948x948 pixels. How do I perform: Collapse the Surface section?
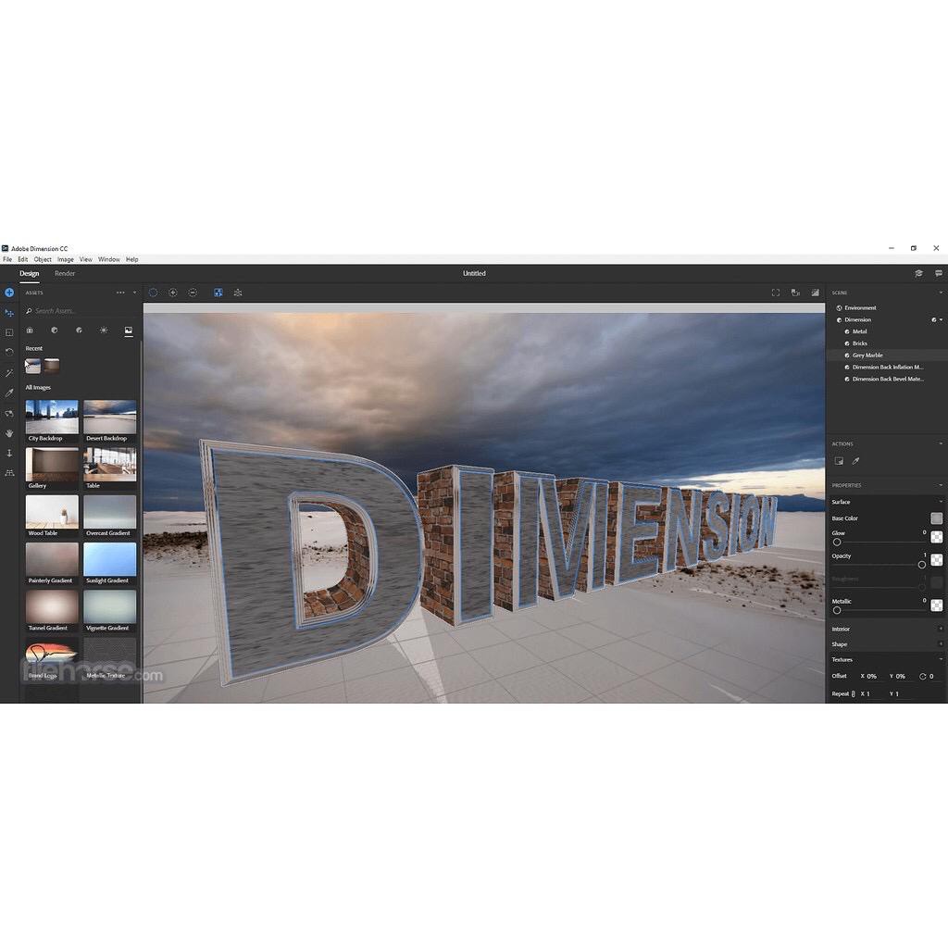coord(941,502)
